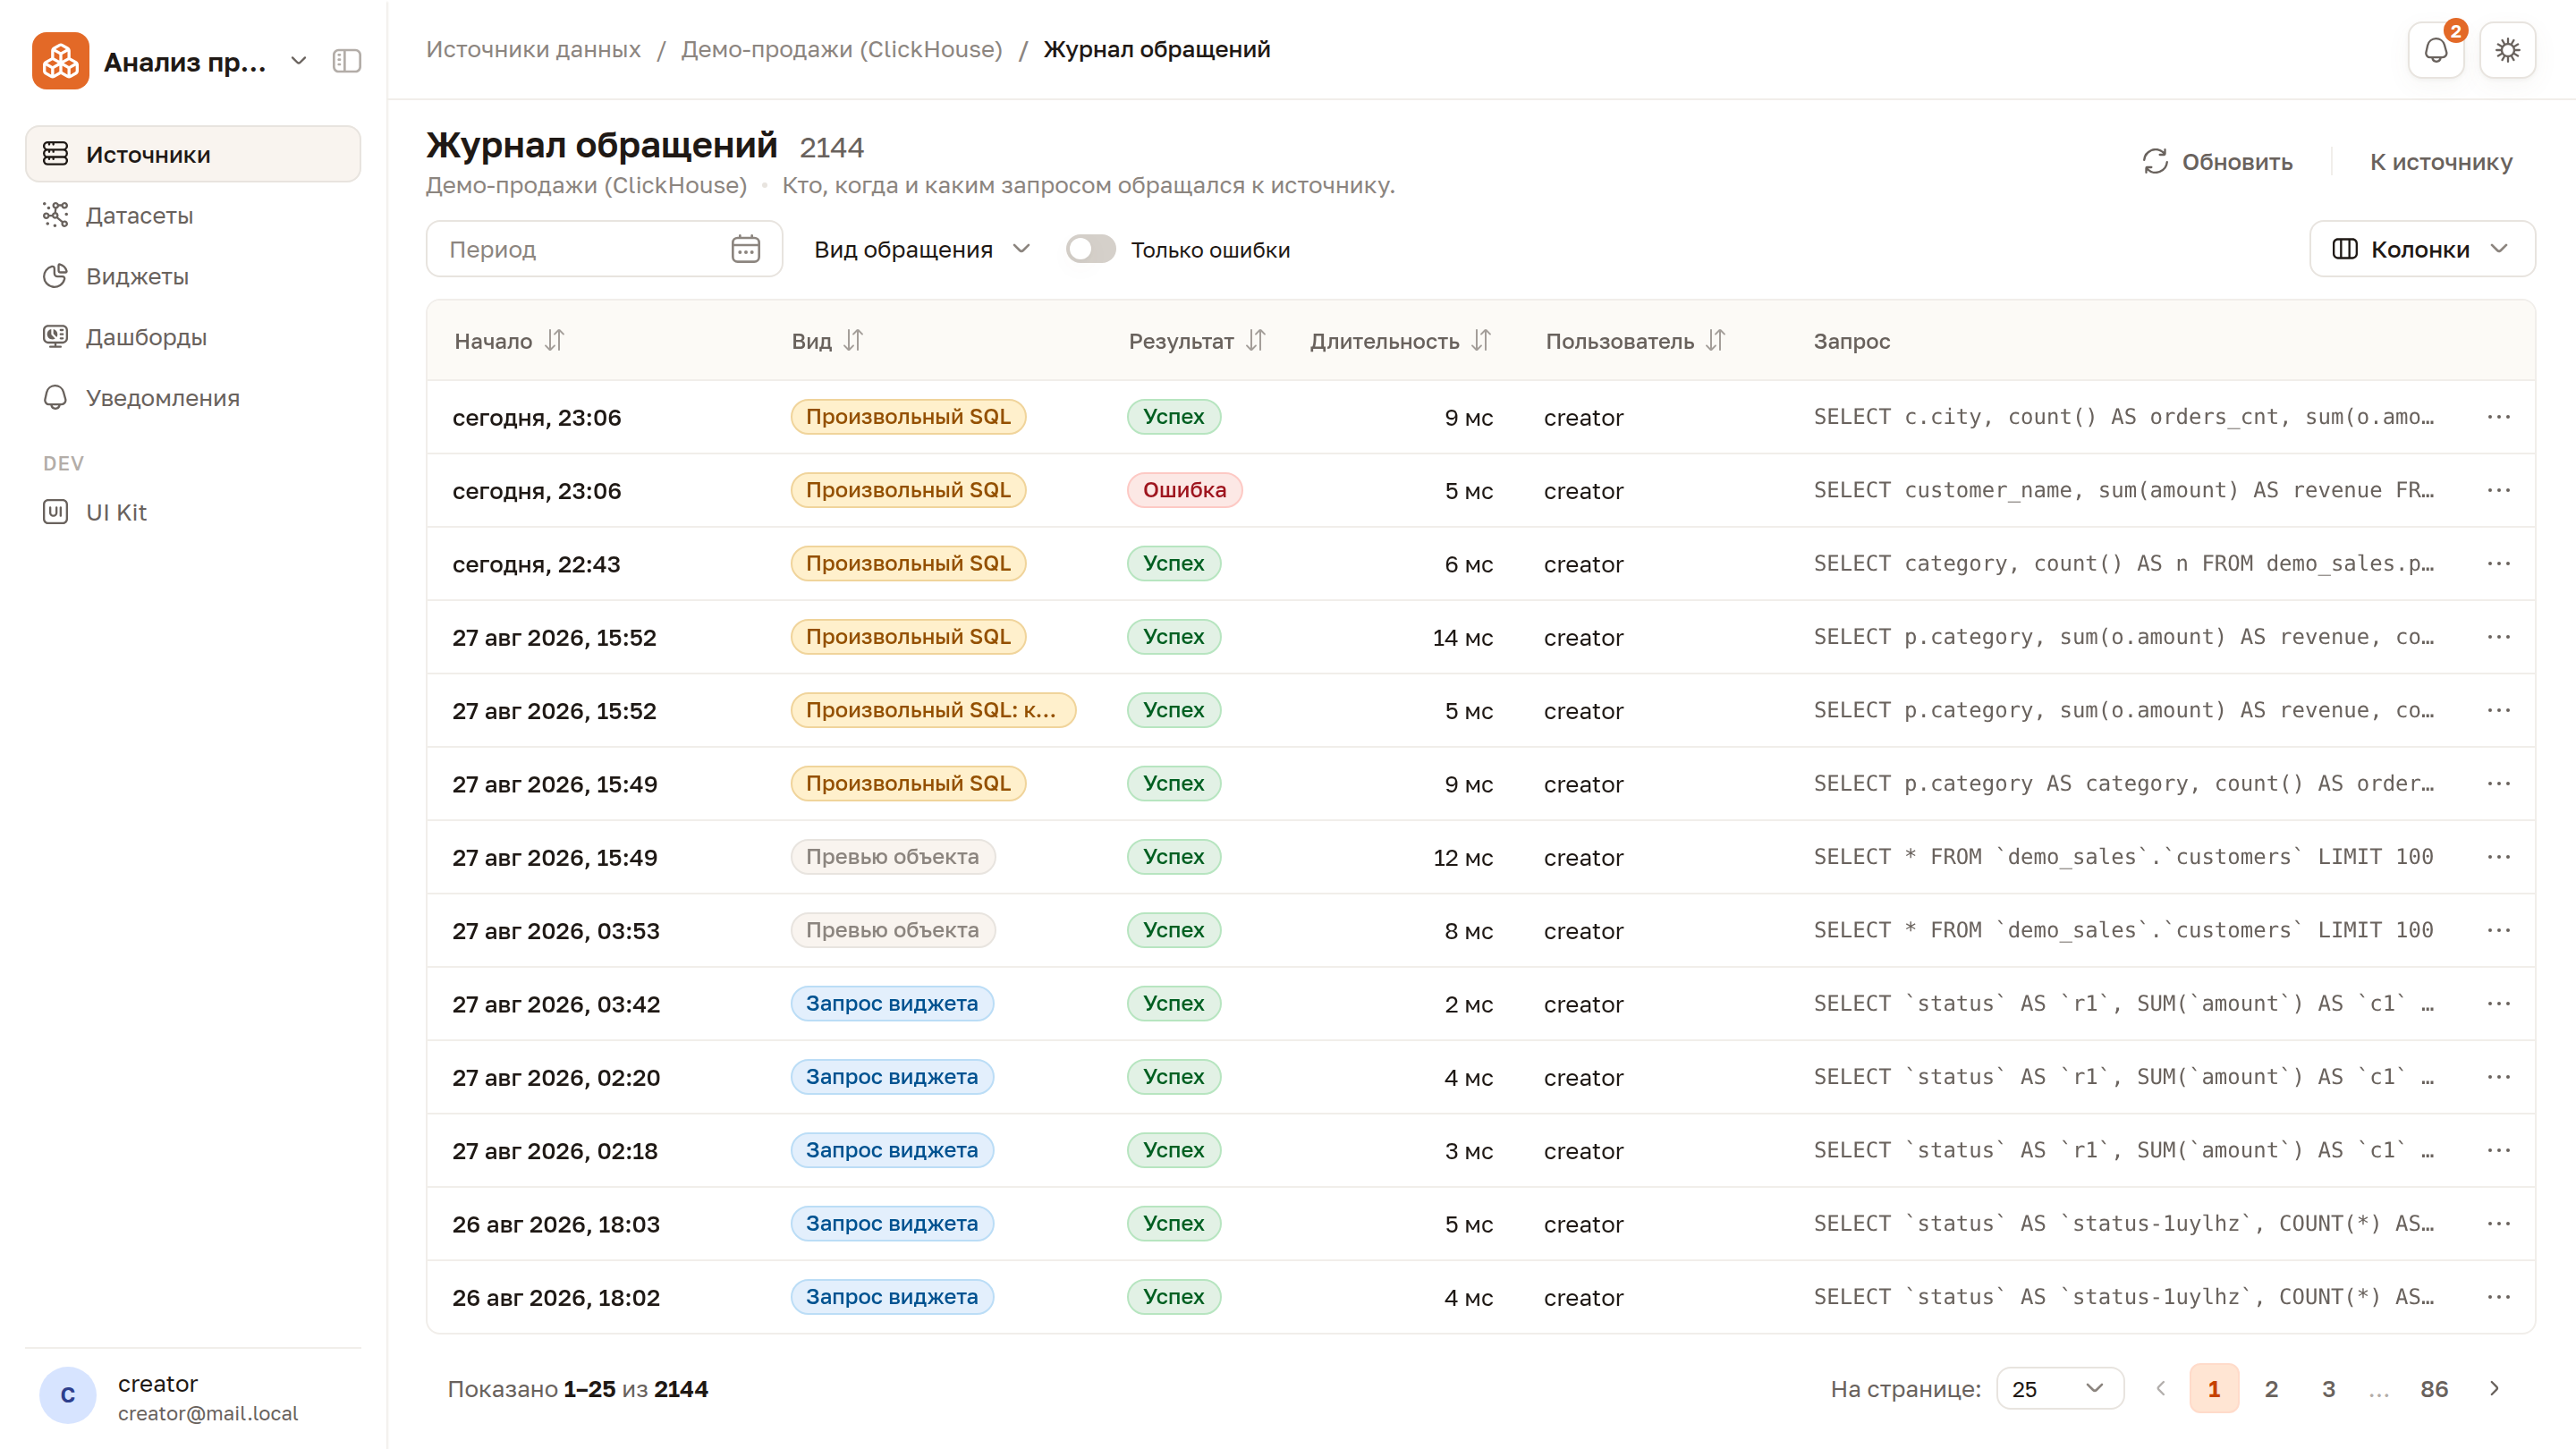
Task: Open the Колонки dropdown
Action: [x=2421, y=249]
